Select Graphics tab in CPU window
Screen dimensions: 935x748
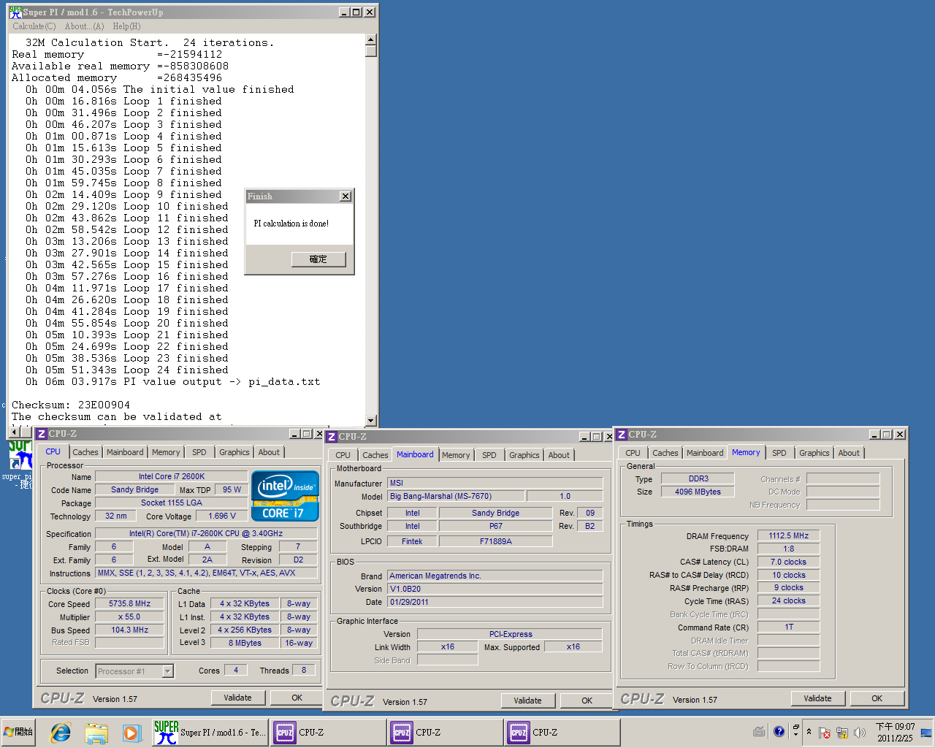click(x=234, y=452)
